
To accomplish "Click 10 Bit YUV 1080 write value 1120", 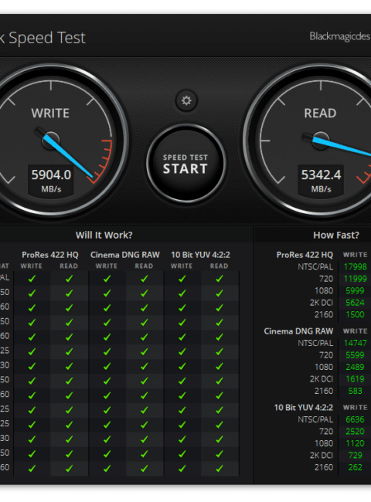I will [355, 444].
